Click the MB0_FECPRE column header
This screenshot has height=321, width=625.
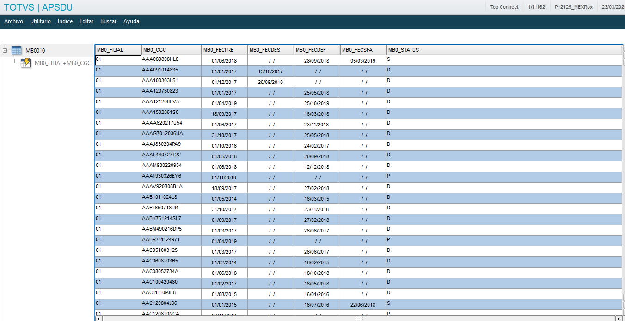click(224, 50)
